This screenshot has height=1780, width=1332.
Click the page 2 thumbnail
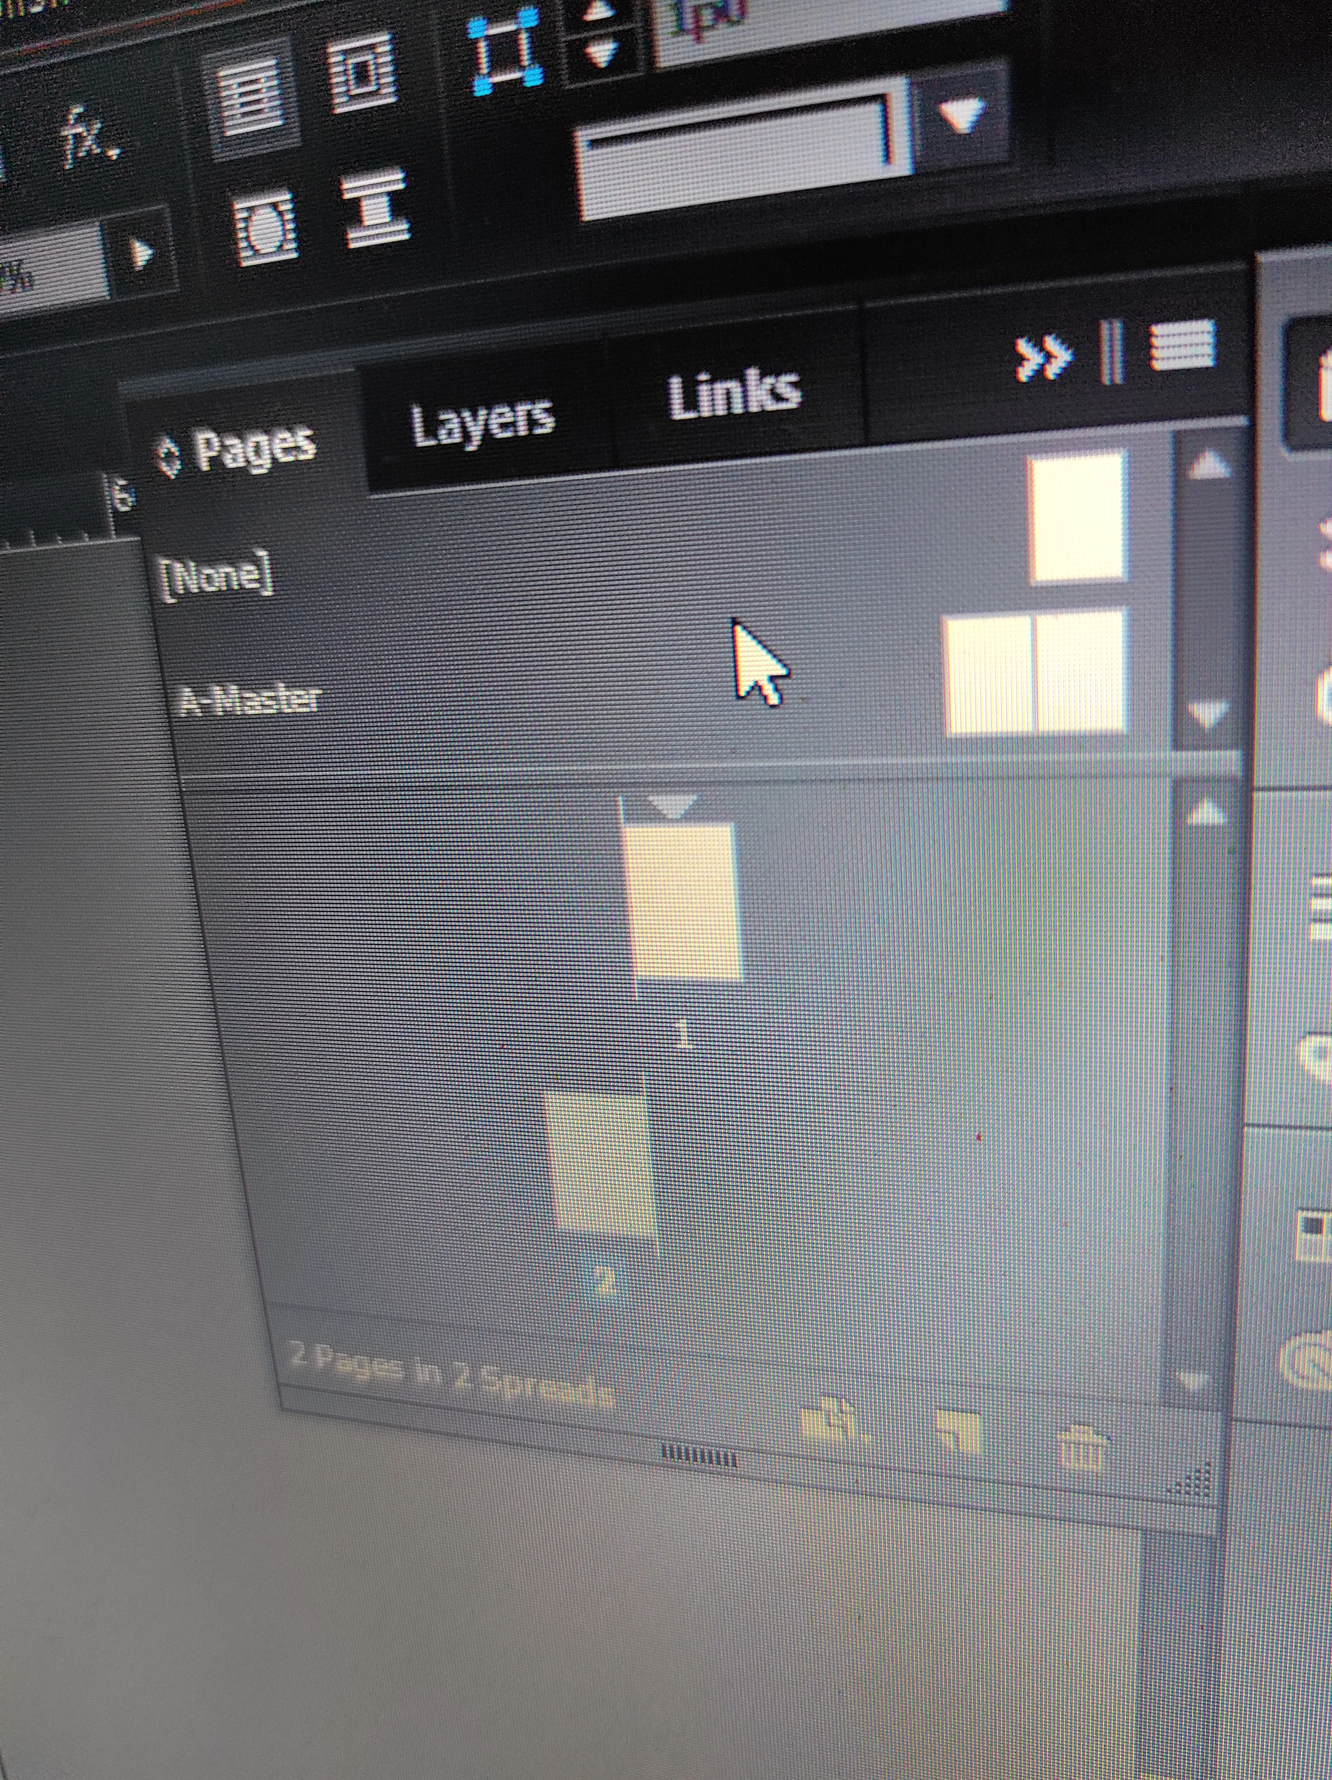602,1164
